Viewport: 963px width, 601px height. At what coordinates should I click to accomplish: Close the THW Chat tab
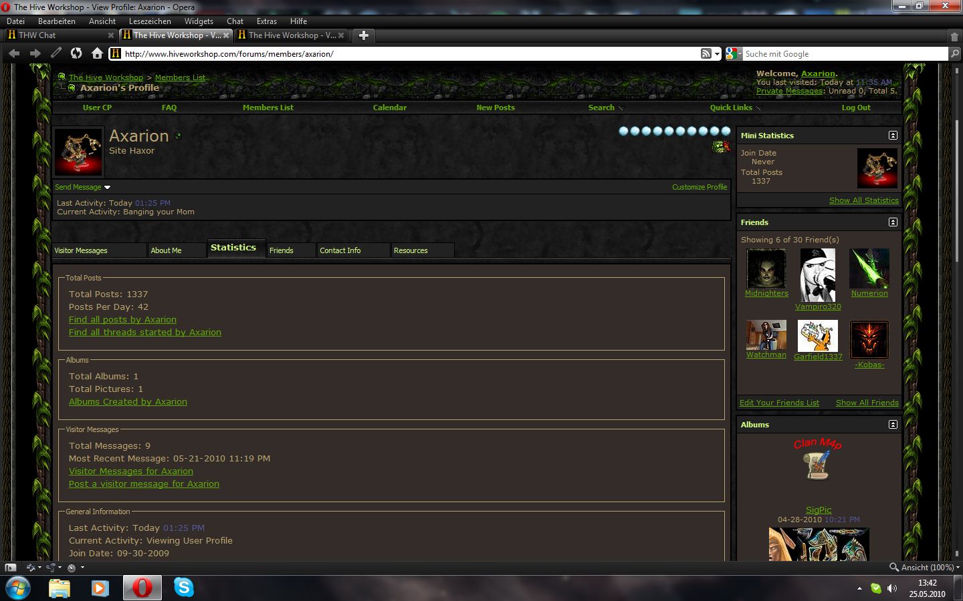click(111, 35)
